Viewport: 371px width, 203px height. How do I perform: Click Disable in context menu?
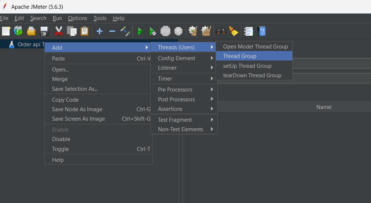(x=98, y=139)
